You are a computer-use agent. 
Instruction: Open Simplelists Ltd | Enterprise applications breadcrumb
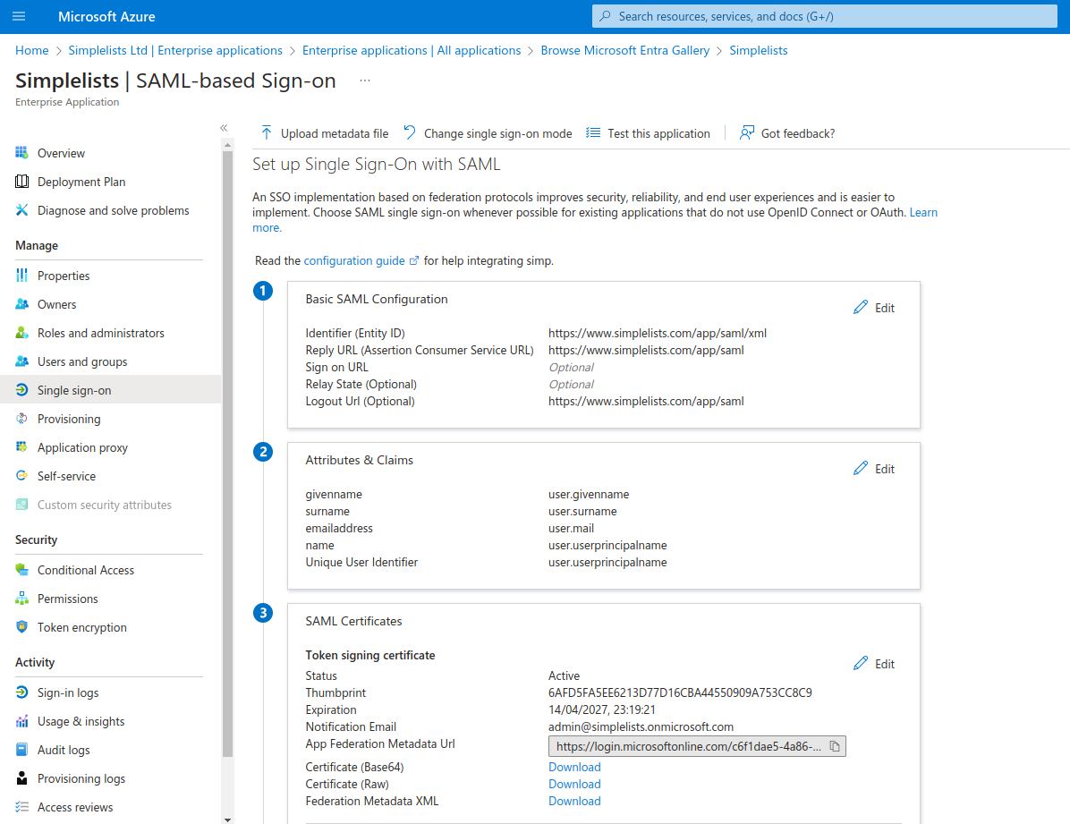(175, 50)
